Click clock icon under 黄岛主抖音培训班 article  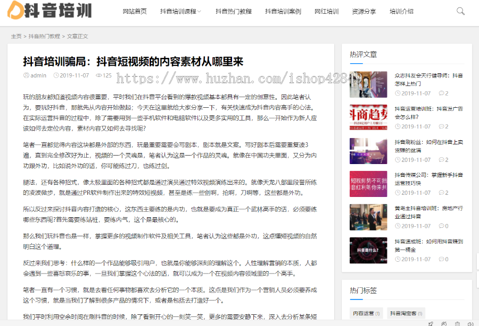(x=398, y=226)
